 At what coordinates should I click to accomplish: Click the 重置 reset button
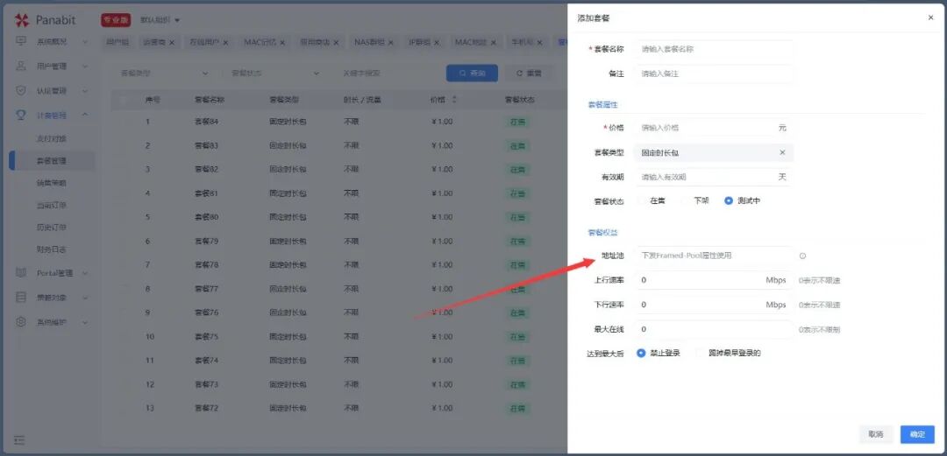click(x=529, y=73)
